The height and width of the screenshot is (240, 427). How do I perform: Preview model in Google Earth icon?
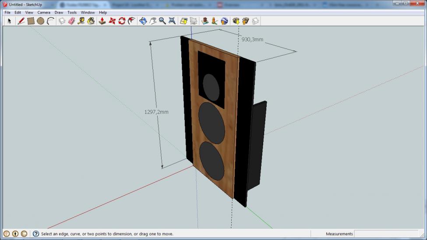pyautogui.click(x=224, y=21)
